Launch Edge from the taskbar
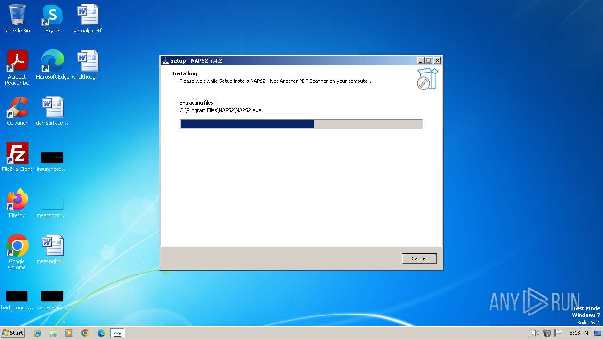Image resolution: width=603 pixels, height=339 pixels. coord(101,333)
